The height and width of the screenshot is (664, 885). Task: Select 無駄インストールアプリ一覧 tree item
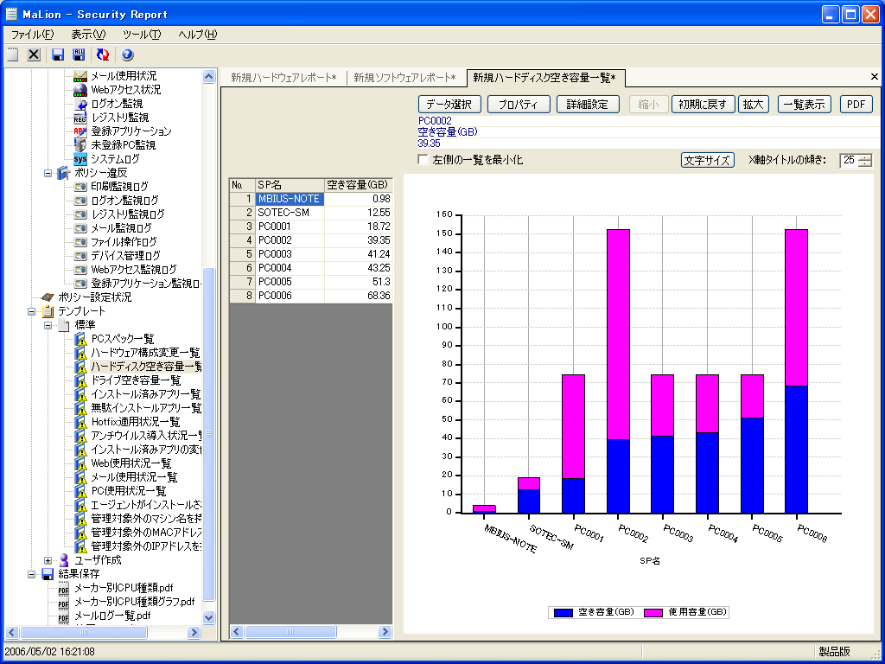pos(146,408)
